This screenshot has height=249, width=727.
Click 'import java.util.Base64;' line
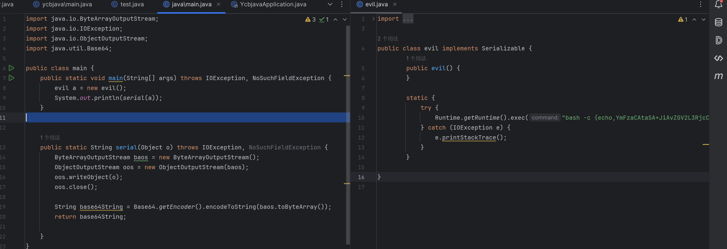pos(69,49)
